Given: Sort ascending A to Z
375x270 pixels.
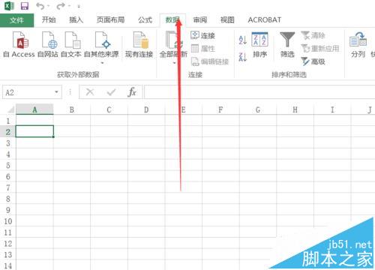Looking at the screenshot, I should 242,40.
